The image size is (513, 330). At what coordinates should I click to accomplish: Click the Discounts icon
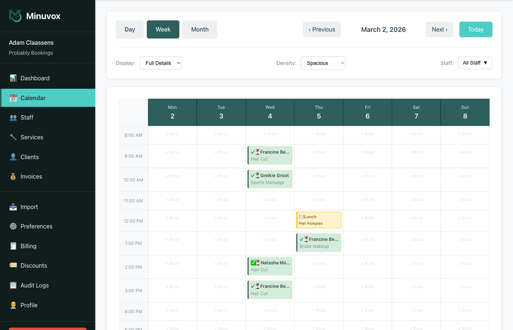13,265
